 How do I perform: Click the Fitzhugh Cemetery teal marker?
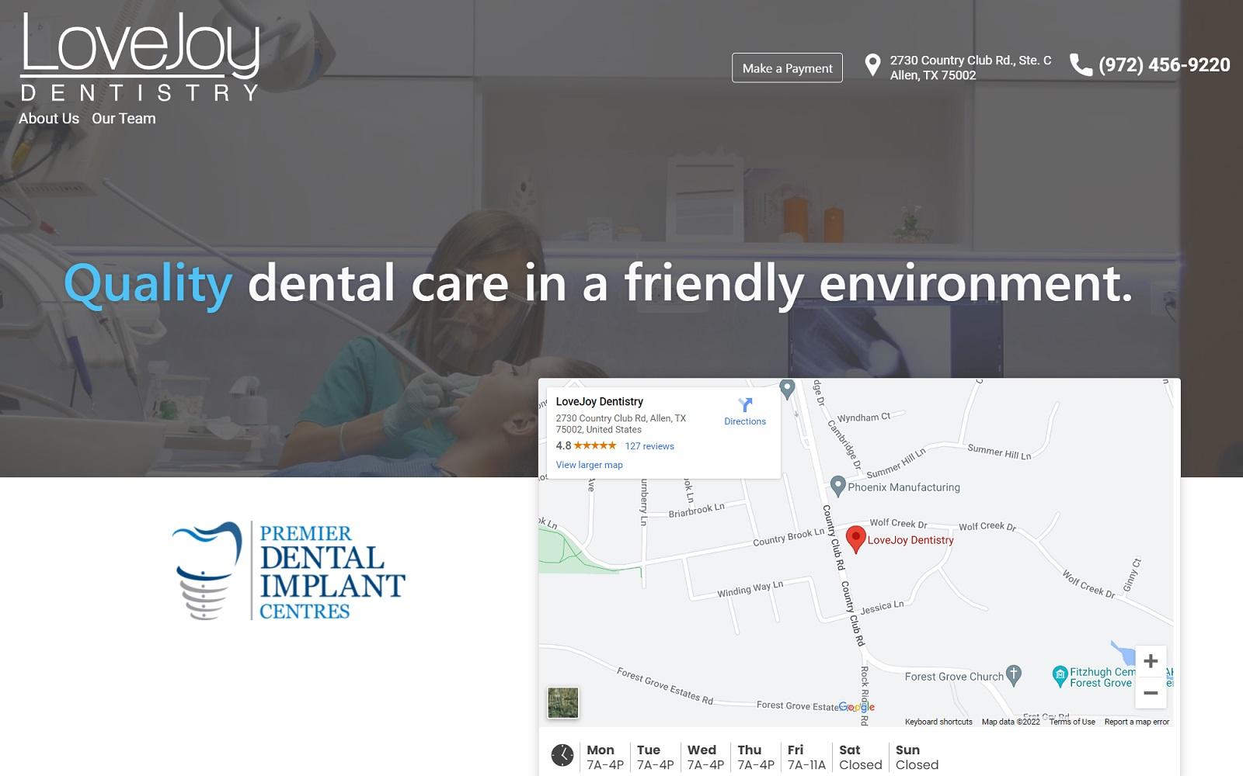click(x=1060, y=676)
